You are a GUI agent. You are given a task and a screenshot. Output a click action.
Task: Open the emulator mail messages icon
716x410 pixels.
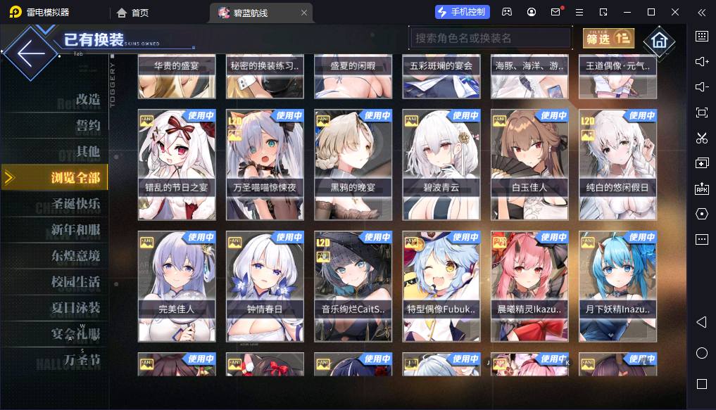click(x=555, y=12)
